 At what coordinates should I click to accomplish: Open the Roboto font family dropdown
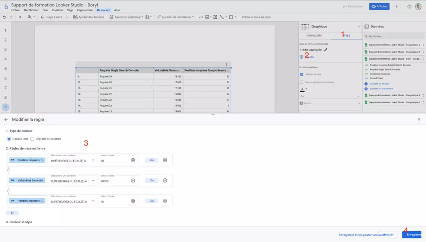pyautogui.click(x=330, y=103)
